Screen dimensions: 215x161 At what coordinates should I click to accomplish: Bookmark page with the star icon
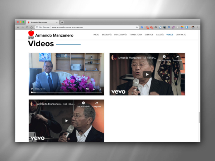coord(137,28)
